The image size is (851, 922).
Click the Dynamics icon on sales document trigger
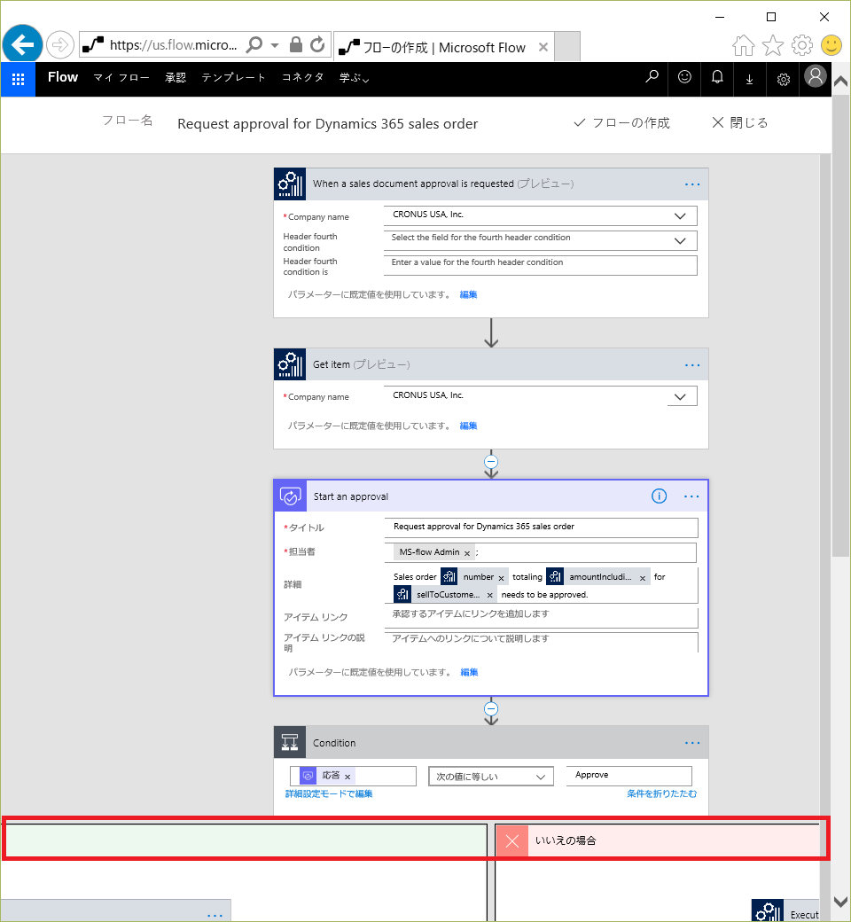(290, 184)
